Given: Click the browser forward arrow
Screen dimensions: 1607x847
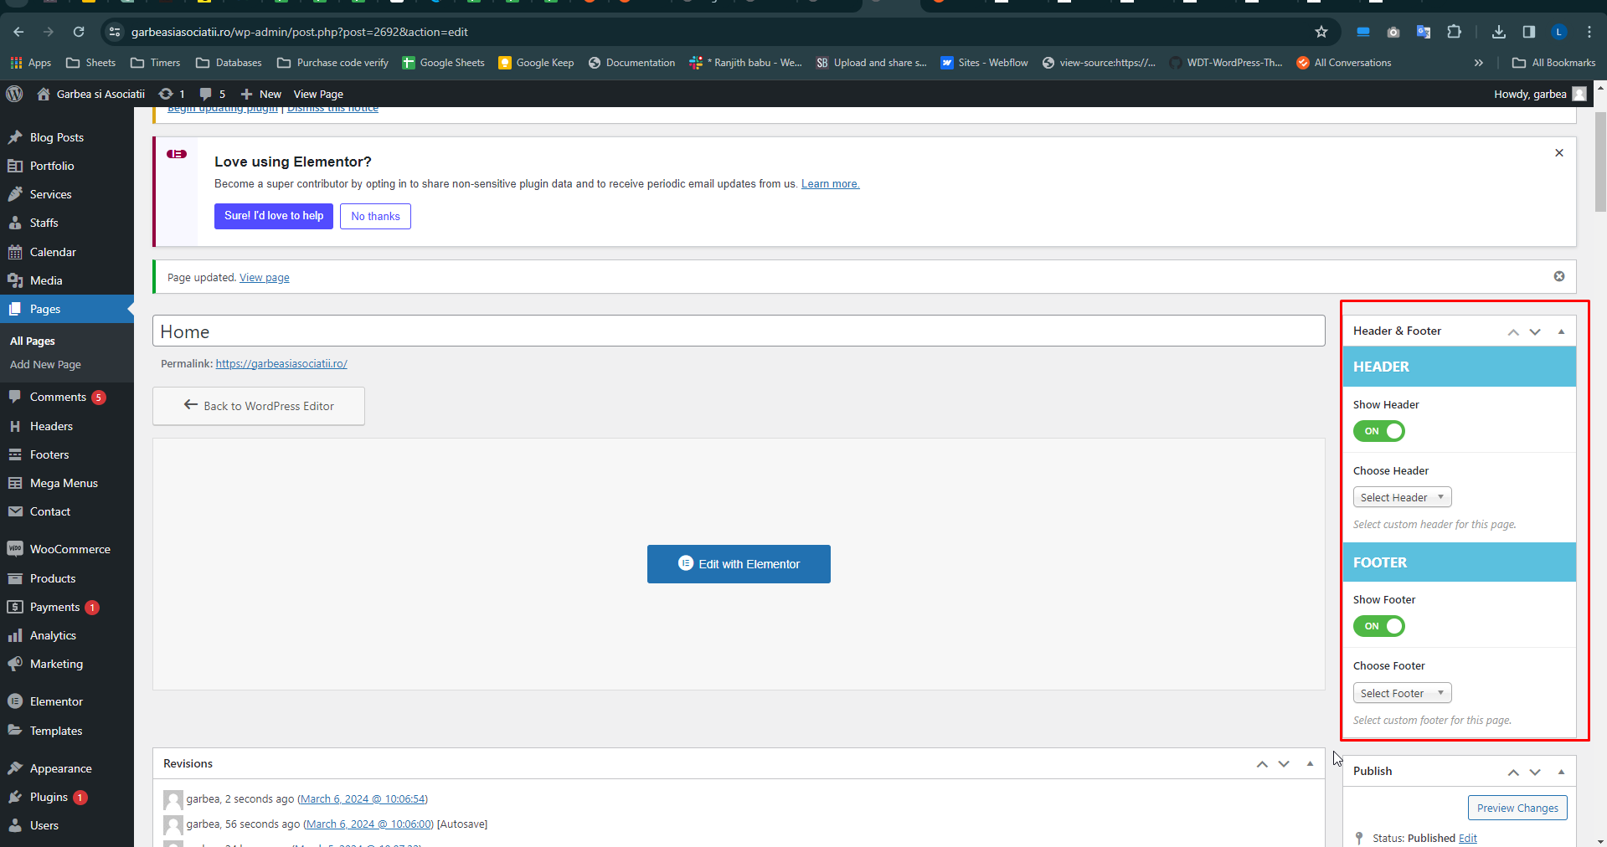Looking at the screenshot, I should pos(49,32).
